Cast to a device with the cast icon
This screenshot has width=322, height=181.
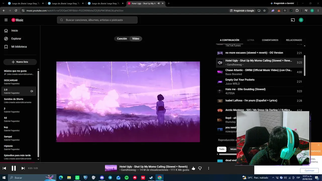coord(293,20)
